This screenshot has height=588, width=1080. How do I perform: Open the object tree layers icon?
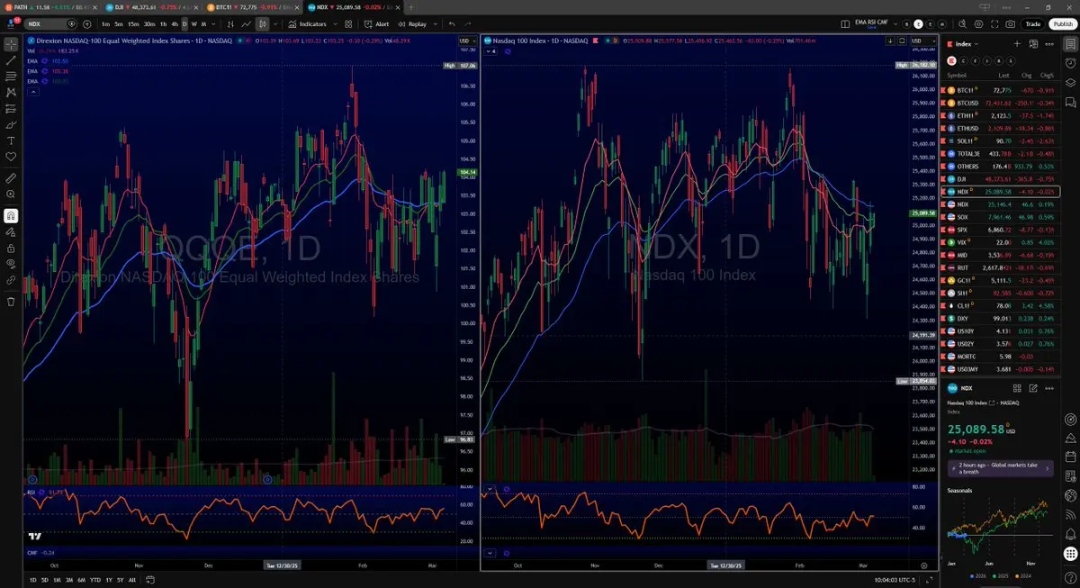[x=1070, y=83]
